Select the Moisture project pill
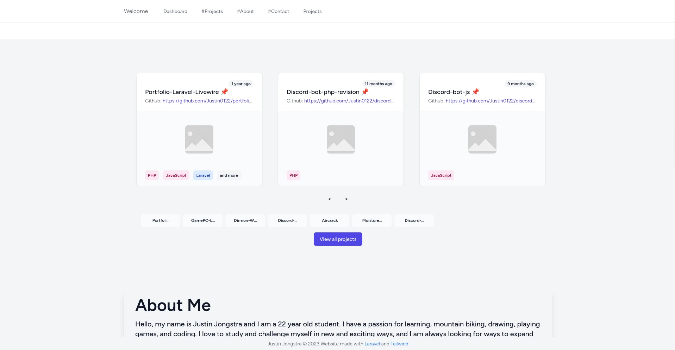 coord(372,220)
